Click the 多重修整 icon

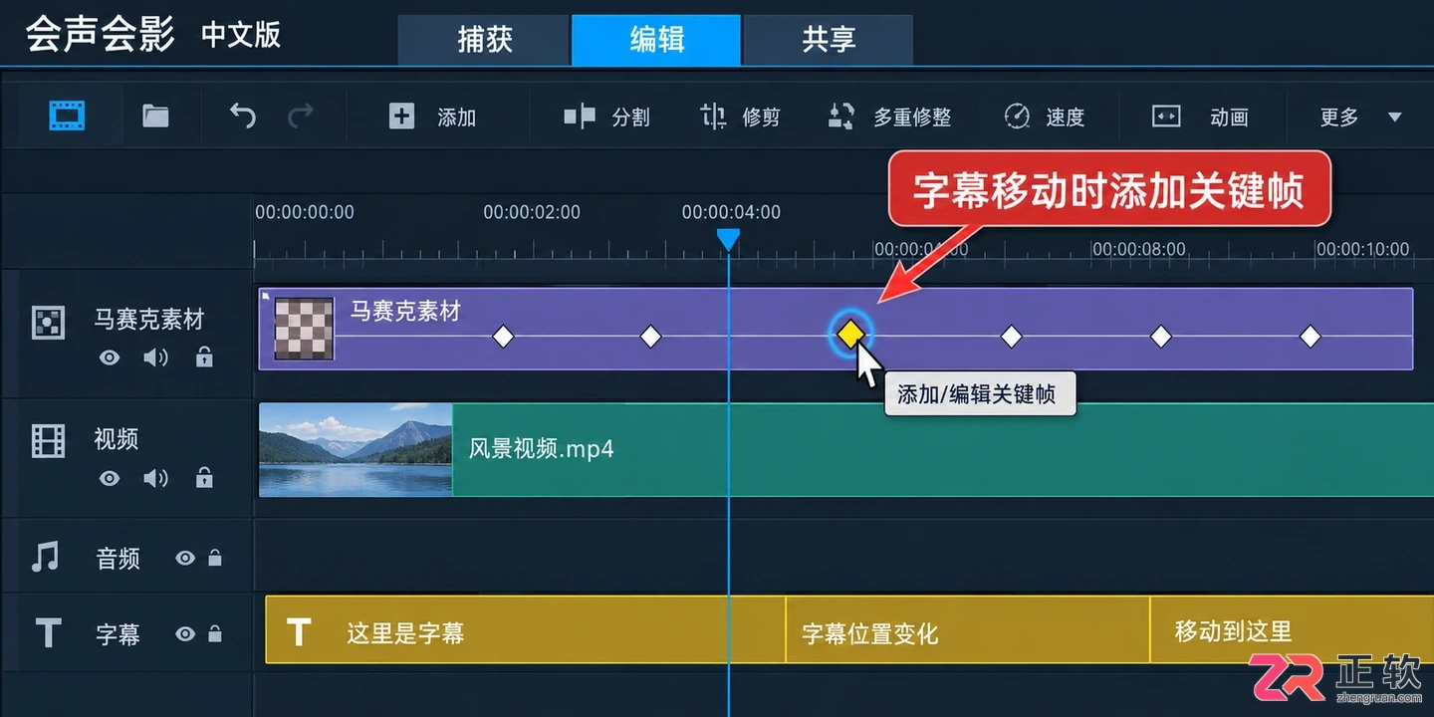click(842, 117)
